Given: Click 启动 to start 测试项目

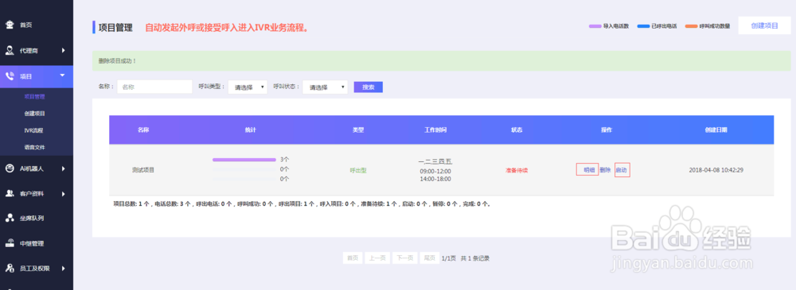Looking at the screenshot, I should (x=622, y=170).
